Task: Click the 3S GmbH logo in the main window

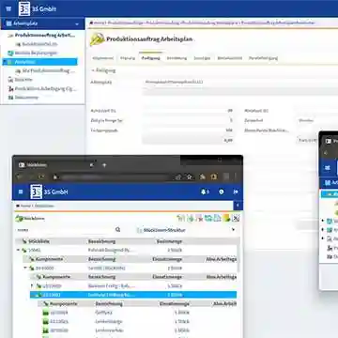Action: pyautogui.click(x=24, y=8)
